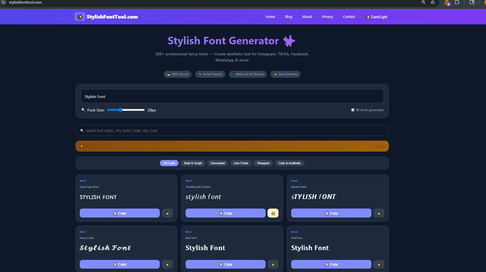Adjust the Font Size slider
Screen dimensions: 486x272
tap(126, 110)
